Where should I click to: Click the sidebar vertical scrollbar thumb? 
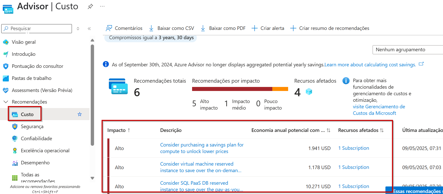click(x=92, y=95)
